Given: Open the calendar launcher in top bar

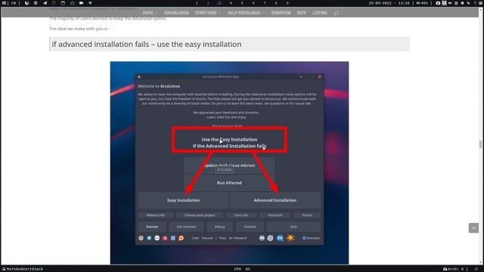Looking at the screenshot, I should pyautogui.click(x=63, y=3).
